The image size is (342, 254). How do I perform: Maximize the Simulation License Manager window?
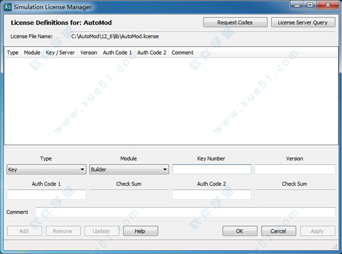(310, 5)
